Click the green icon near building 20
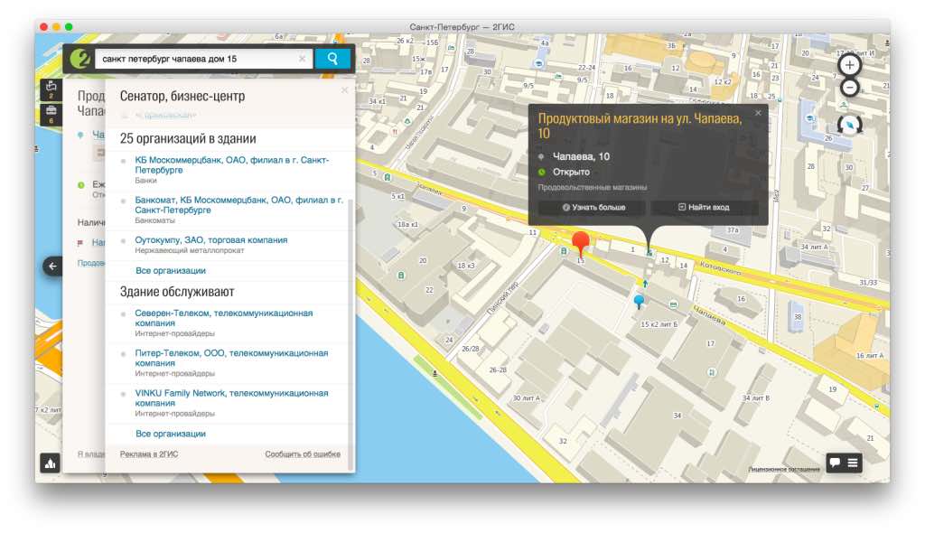Image resolution: width=925 pixels, height=533 pixels. 401,276
